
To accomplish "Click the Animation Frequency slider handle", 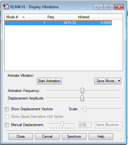I will point(82,91).
